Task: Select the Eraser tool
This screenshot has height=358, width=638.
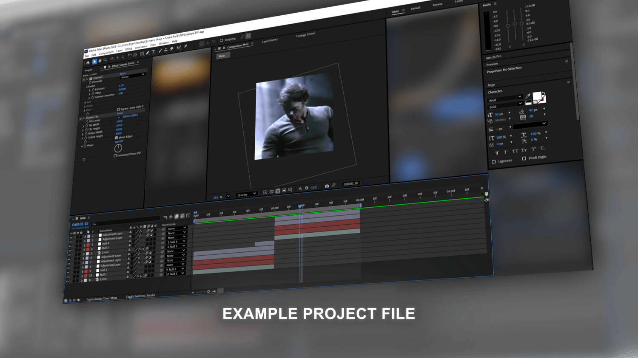Action: coord(172,49)
